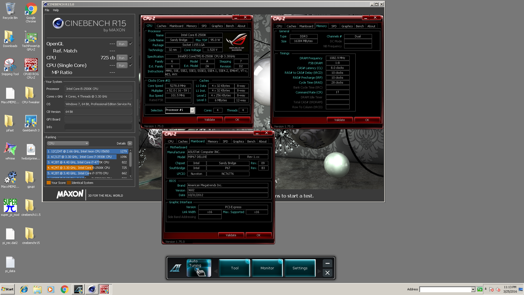Toggle the OpenGL test checkmark
This screenshot has height=295, width=524.
click(x=131, y=44)
